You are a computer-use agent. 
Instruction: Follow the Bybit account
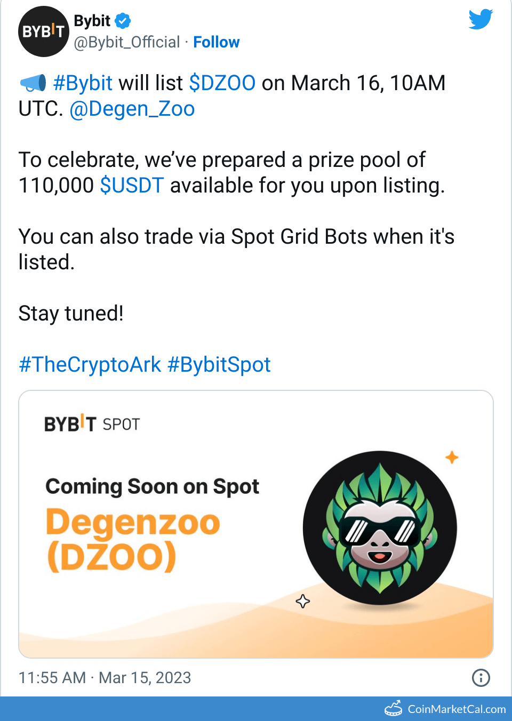pos(216,42)
